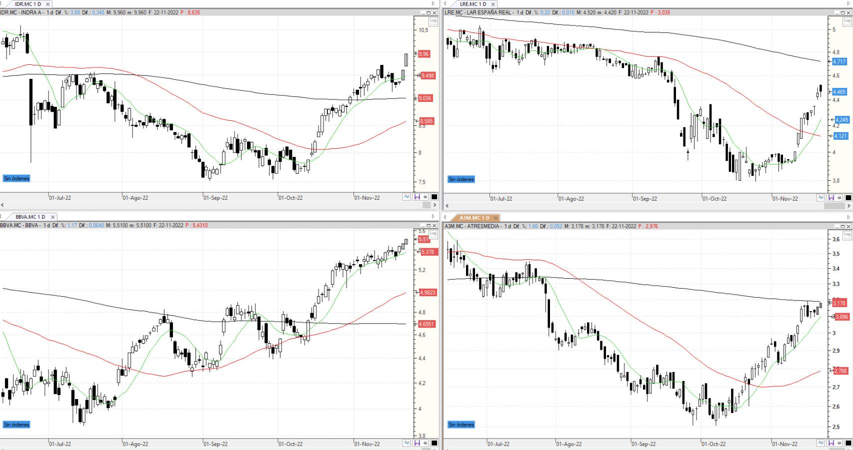
Task: Select the BBVA.MC 1 D tab
Action: click(30, 217)
